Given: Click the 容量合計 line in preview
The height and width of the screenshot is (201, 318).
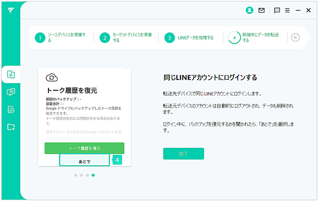Looking at the screenshot, I should [55, 104].
